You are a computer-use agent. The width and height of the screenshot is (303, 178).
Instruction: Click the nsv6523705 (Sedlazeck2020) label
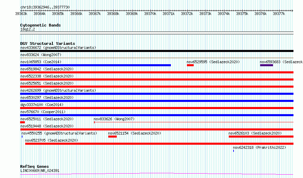51,140
